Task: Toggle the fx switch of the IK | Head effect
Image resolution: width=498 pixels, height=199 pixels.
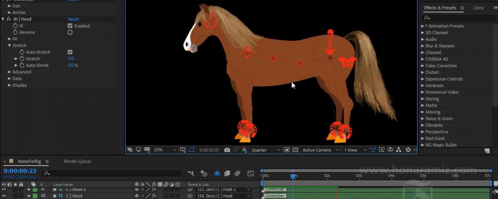Action: coord(9,19)
